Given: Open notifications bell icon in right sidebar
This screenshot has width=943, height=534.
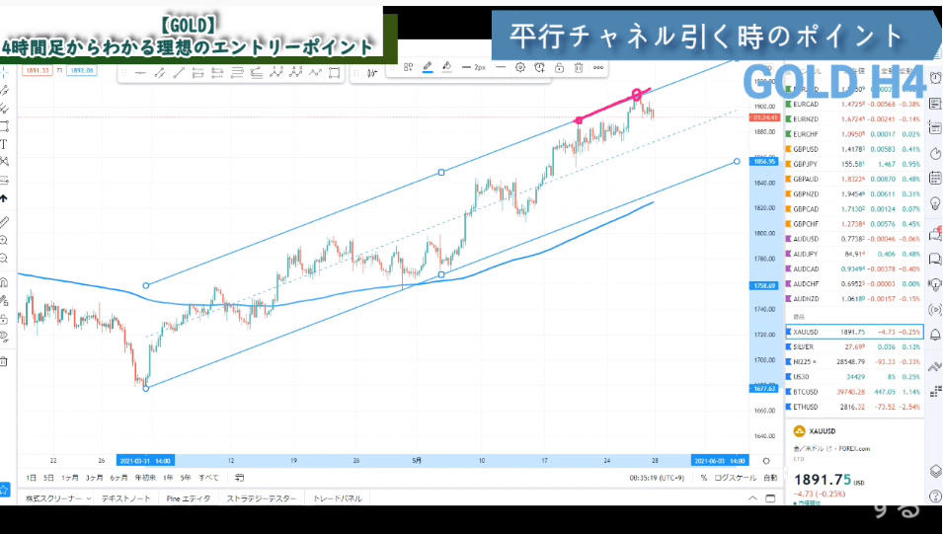Looking at the screenshot, I should 935,335.
